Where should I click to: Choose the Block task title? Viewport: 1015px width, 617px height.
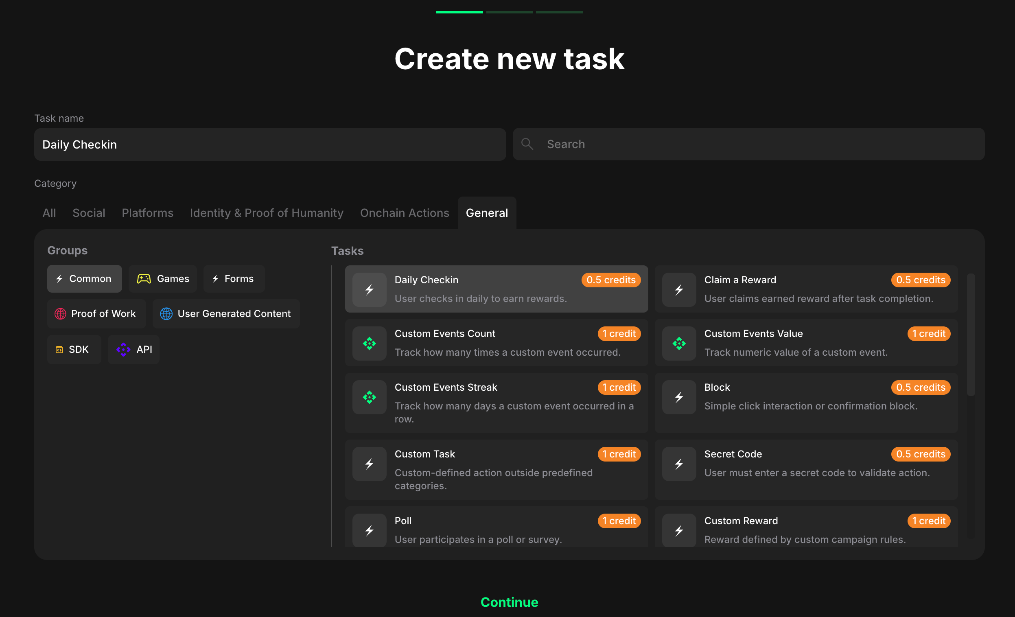[x=717, y=387]
